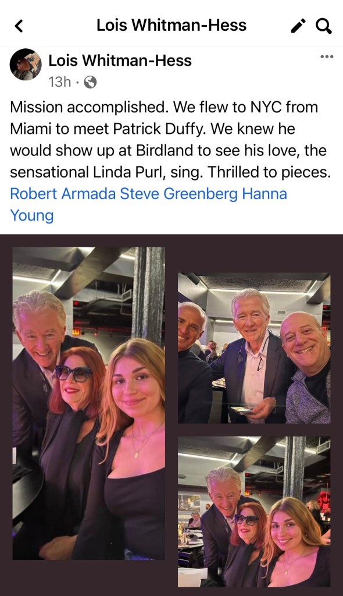
Task: Open Lois Whitman-Hess profile picture
Action: pos(26,64)
